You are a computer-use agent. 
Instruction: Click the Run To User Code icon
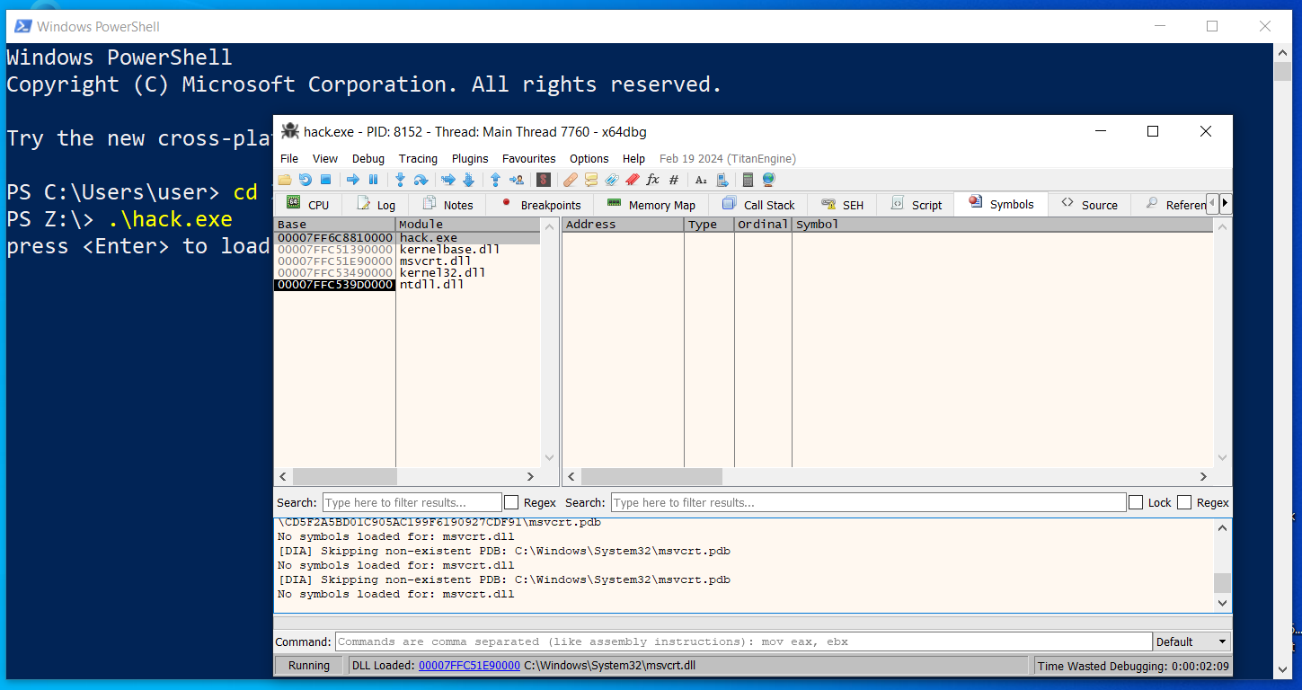[x=516, y=180]
